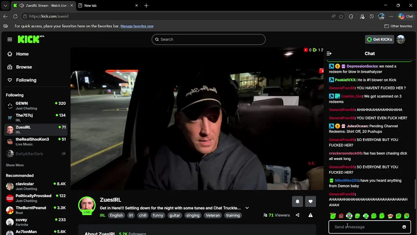Insert the red angry emote

tap(341, 216)
